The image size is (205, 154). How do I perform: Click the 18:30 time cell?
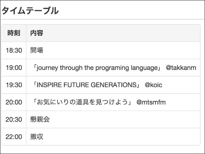pos(14,50)
